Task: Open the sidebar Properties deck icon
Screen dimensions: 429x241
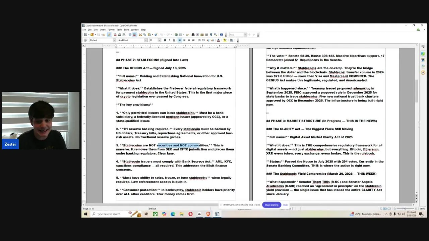Action: pos(423,54)
